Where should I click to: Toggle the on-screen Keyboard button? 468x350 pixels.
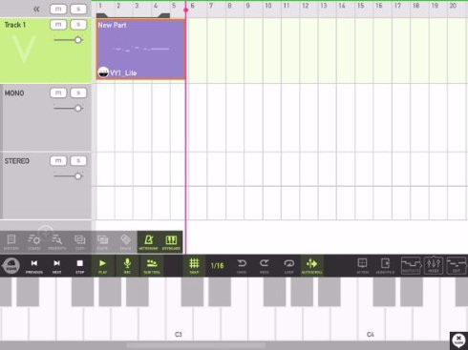coord(171,242)
